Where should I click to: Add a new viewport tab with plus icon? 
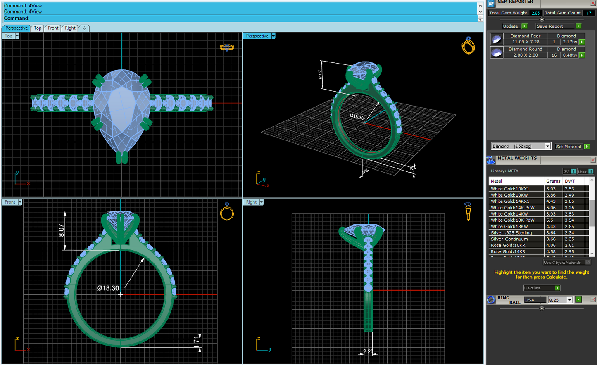coord(84,28)
